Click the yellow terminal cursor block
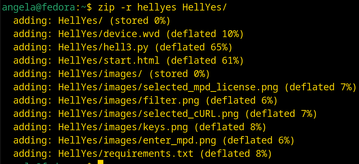Image resolution: width=359 pixels, height=164 pixels. [x=101, y=162]
